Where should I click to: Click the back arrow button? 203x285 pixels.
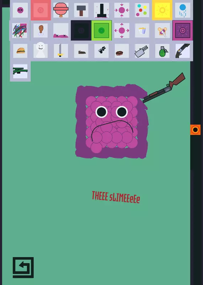point(23,268)
